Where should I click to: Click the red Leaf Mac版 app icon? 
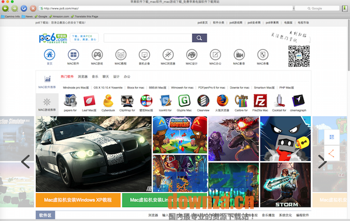pos(89,101)
